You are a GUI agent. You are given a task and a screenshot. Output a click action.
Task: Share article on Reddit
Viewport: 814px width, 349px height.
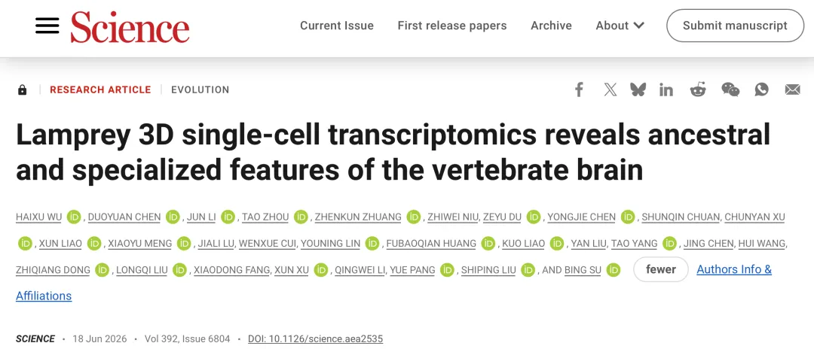click(x=698, y=90)
